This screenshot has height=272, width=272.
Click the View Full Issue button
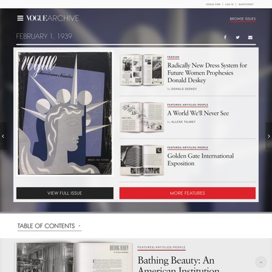(65, 193)
